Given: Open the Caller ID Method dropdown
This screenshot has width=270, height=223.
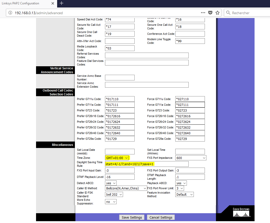Looking at the screenshot, I should coord(126,188).
